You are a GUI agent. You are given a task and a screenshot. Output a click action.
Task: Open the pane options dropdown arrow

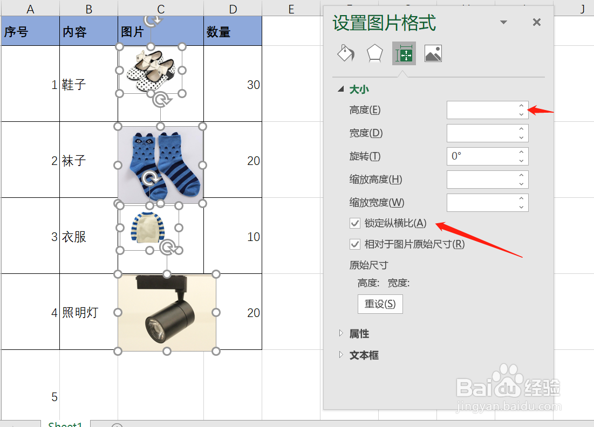click(503, 22)
